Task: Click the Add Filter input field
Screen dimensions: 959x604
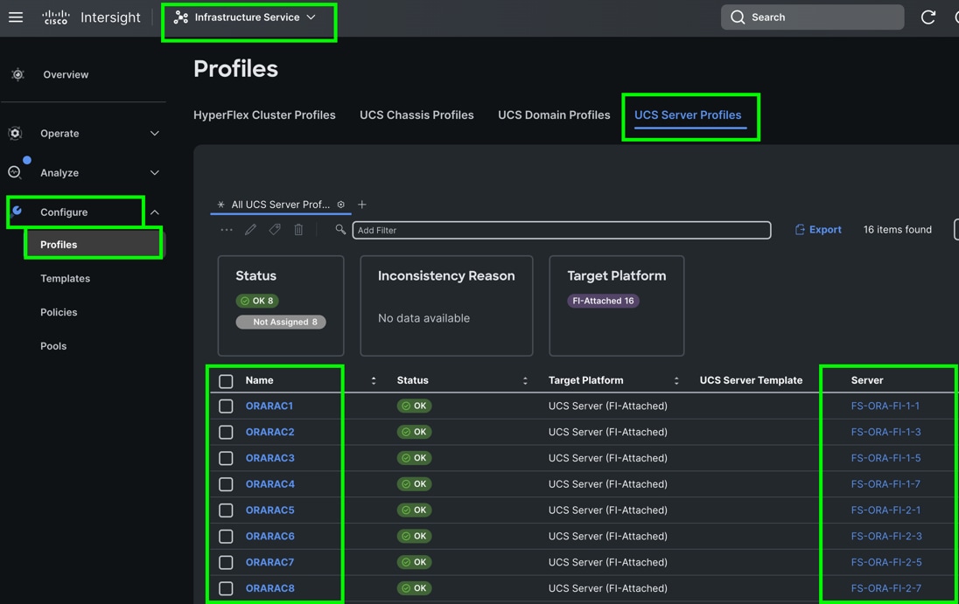Action: 561,230
